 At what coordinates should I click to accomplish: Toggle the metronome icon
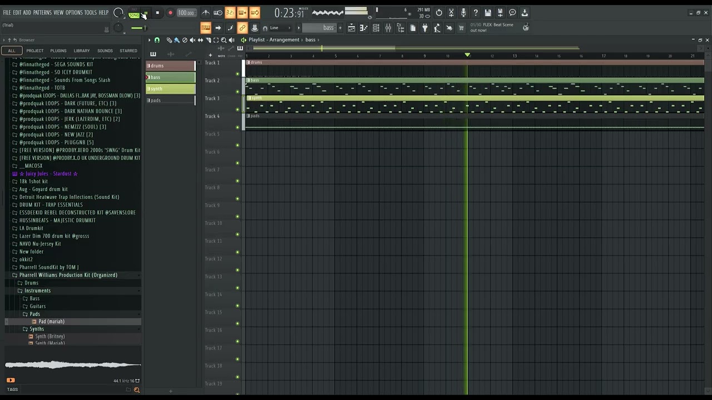(205, 13)
